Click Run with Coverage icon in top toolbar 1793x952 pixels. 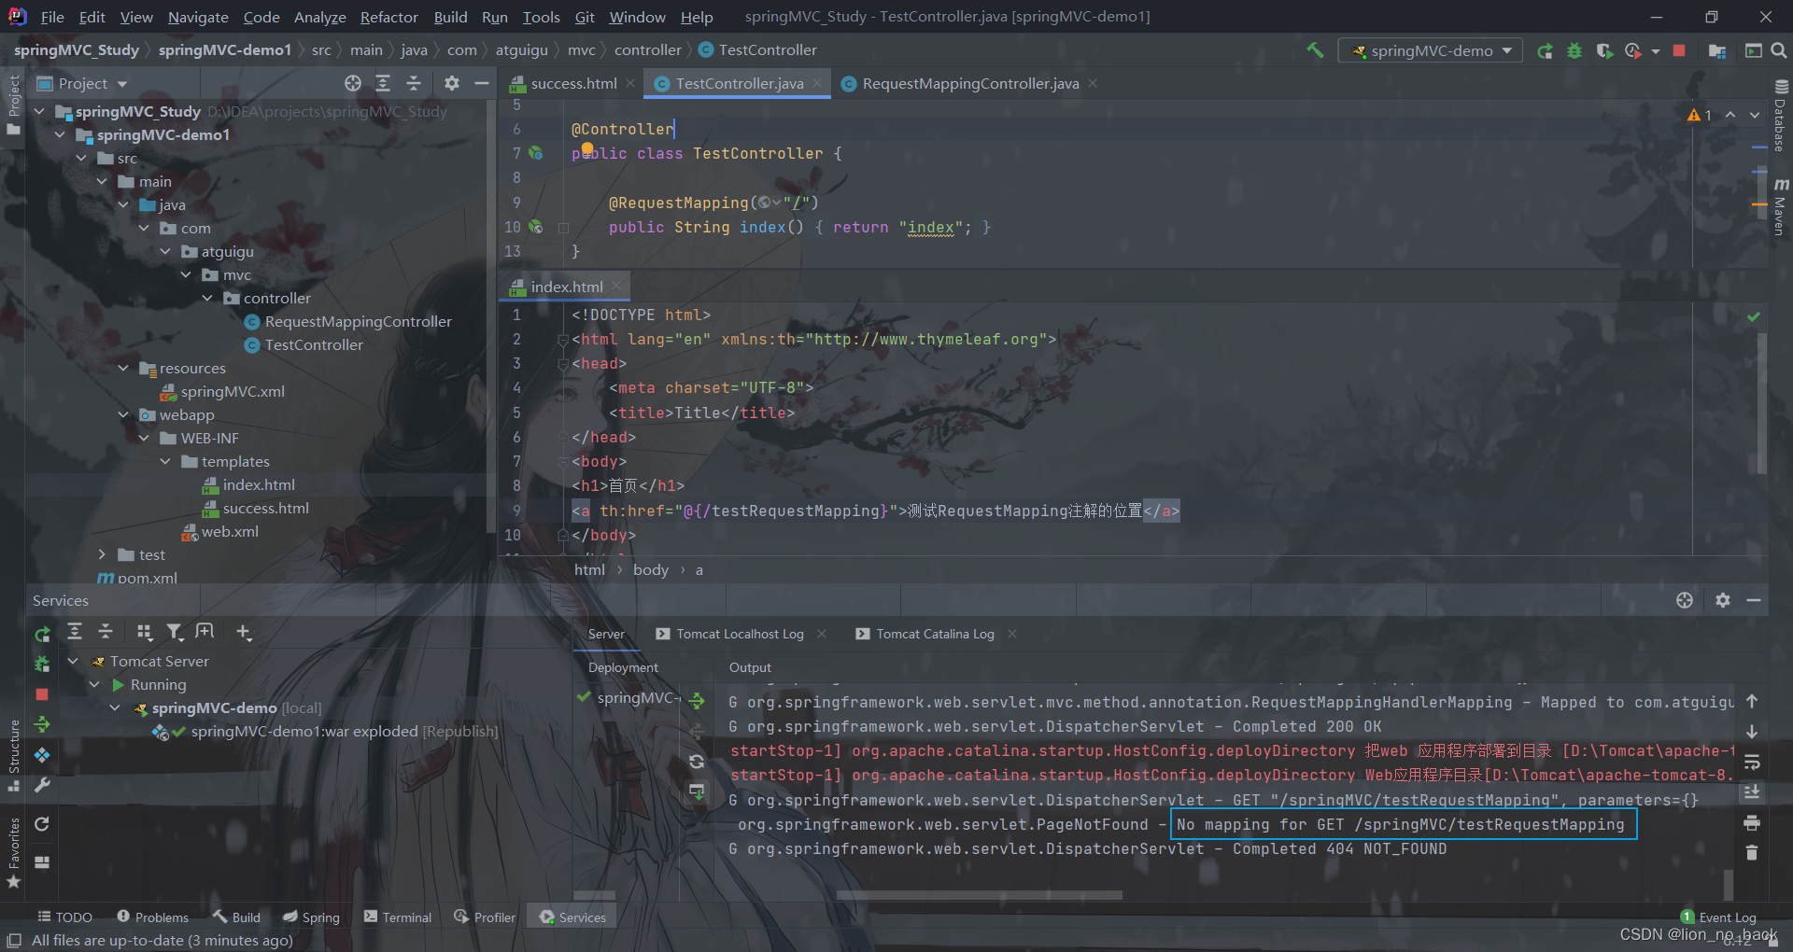pos(1604,50)
